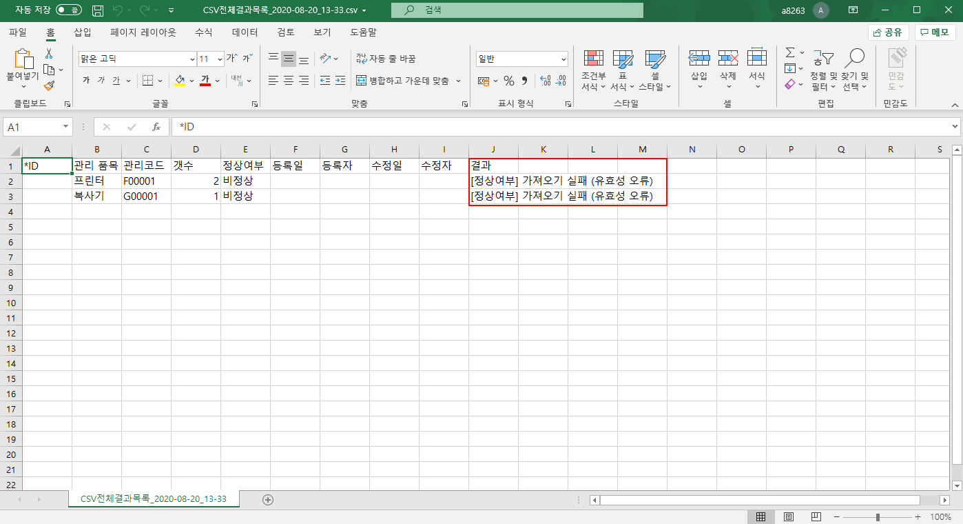Screen dimensions: 963x524
Task: Click the insert function fx icon
Action: pos(156,127)
